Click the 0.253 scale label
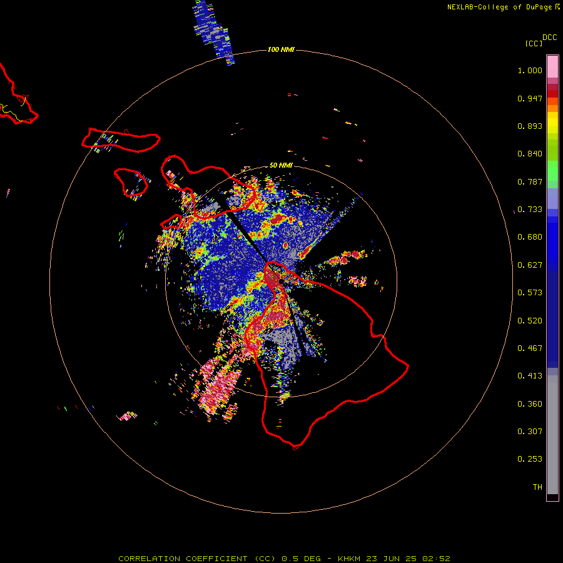 click(x=530, y=459)
